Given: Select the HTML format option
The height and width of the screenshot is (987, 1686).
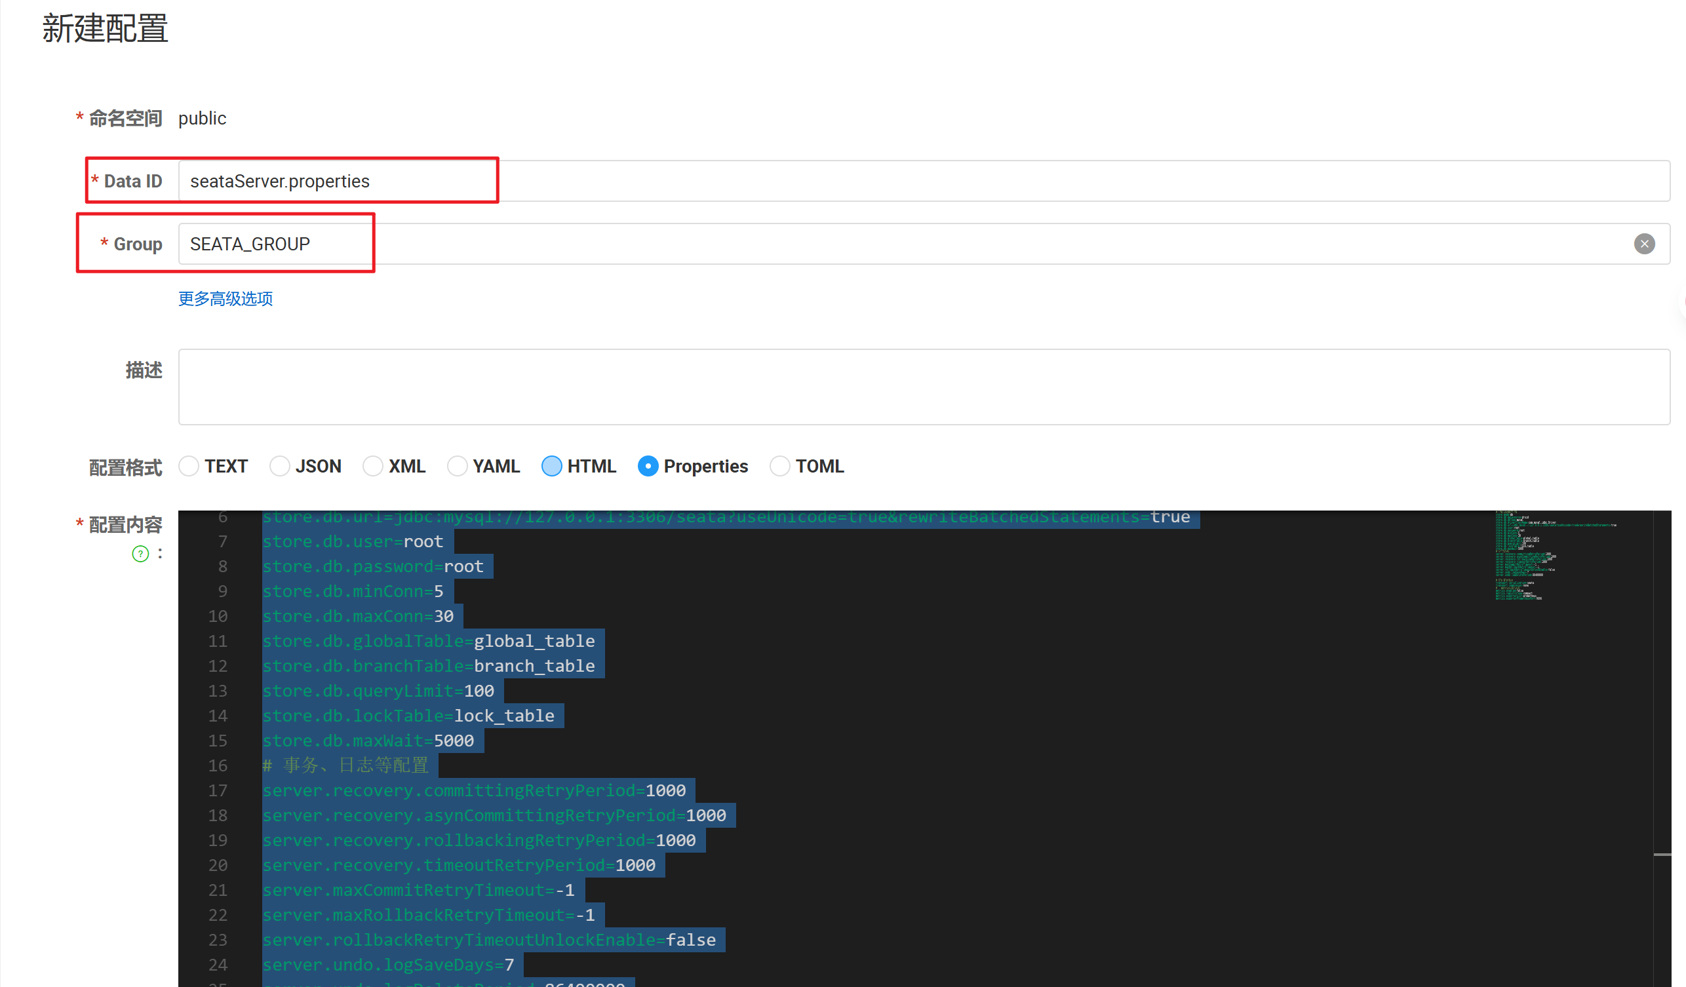Looking at the screenshot, I should [551, 466].
